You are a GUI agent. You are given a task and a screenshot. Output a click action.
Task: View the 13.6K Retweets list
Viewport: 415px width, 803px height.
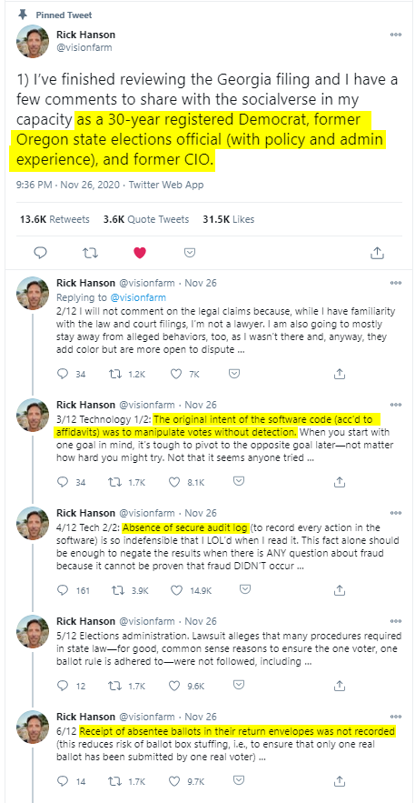click(x=54, y=219)
